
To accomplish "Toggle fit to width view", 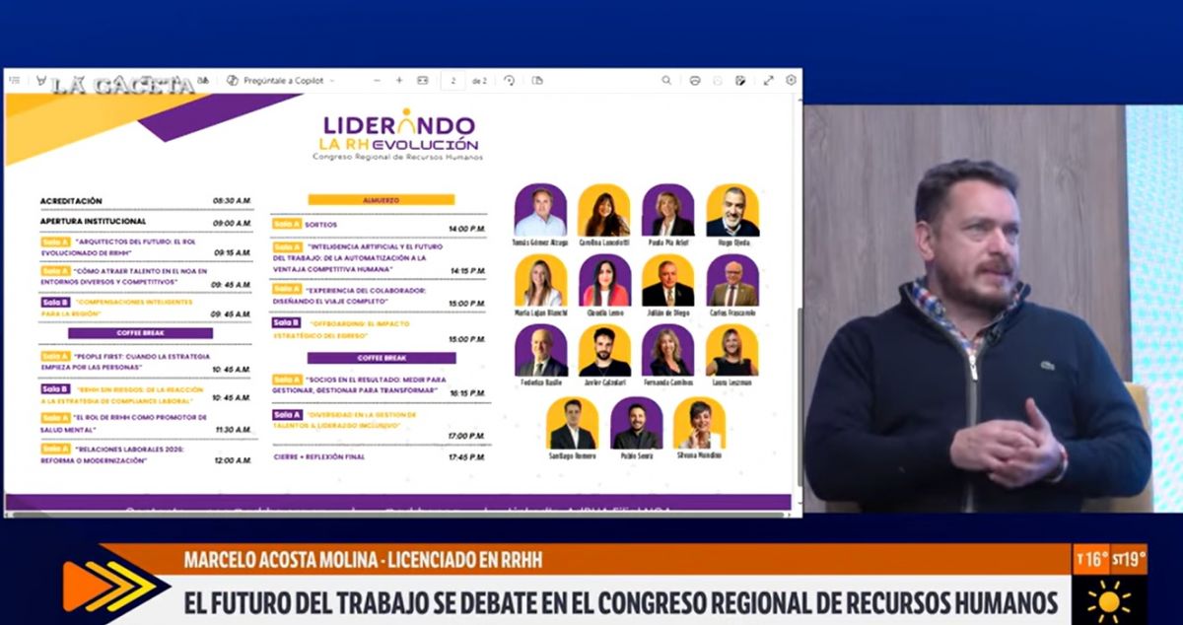I will [x=423, y=81].
